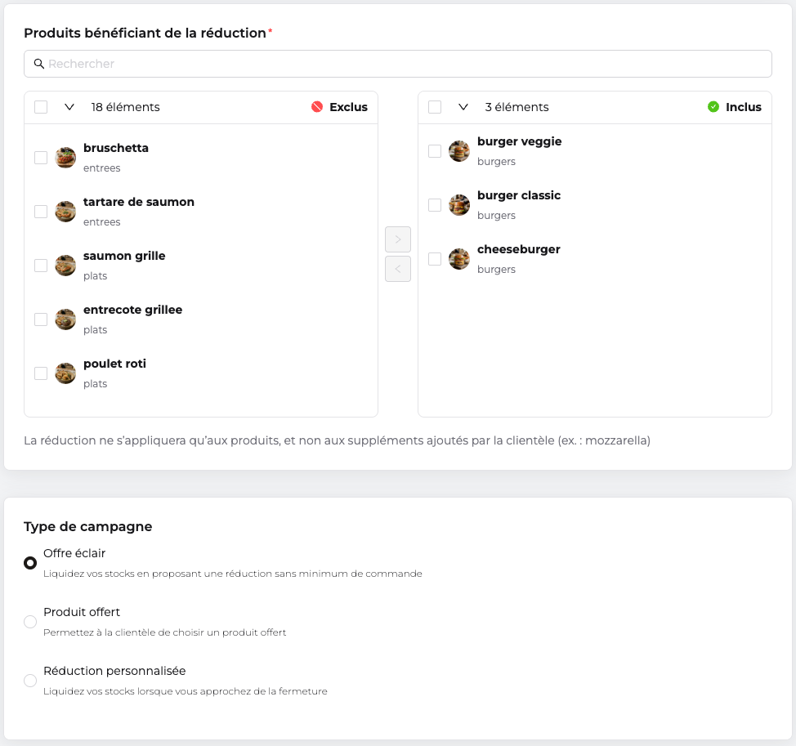This screenshot has height=746, width=796.
Task: Click the search magnifier icon
Action: coord(38,64)
